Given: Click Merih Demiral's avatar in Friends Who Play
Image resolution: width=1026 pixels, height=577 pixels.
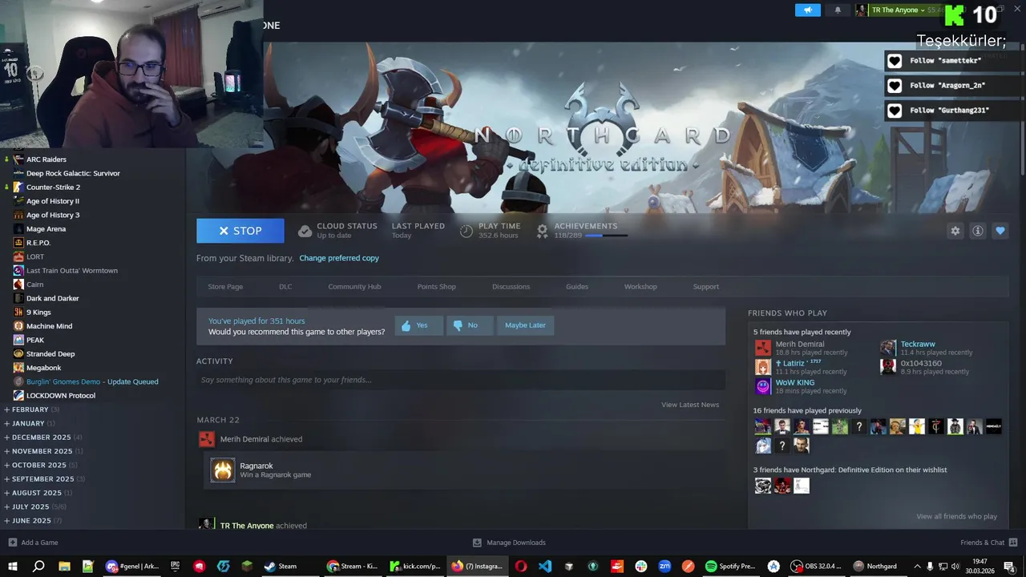Looking at the screenshot, I should point(763,348).
